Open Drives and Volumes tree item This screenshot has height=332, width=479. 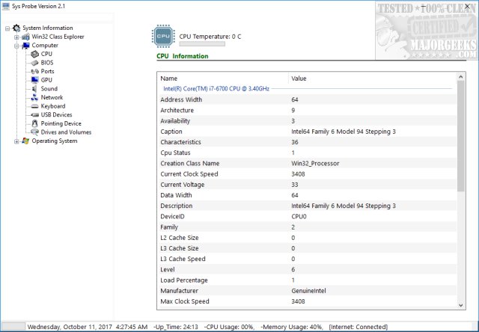tap(66, 132)
